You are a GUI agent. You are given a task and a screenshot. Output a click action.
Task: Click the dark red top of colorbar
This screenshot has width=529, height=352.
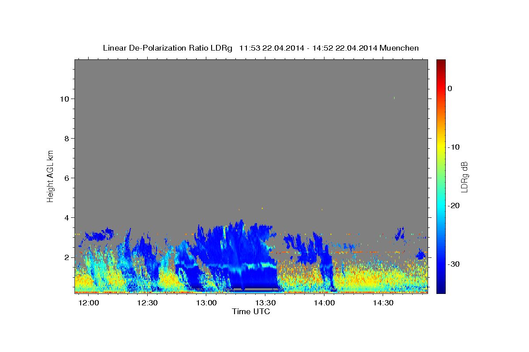pyautogui.click(x=441, y=64)
